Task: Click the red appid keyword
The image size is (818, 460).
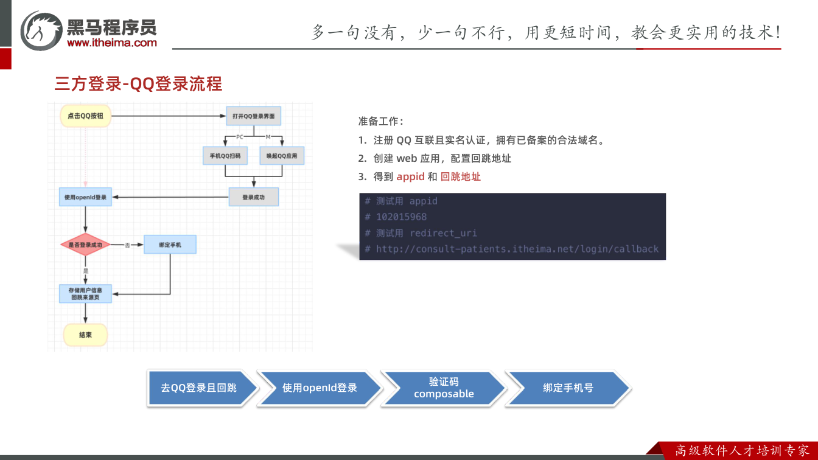Action: pos(410,177)
